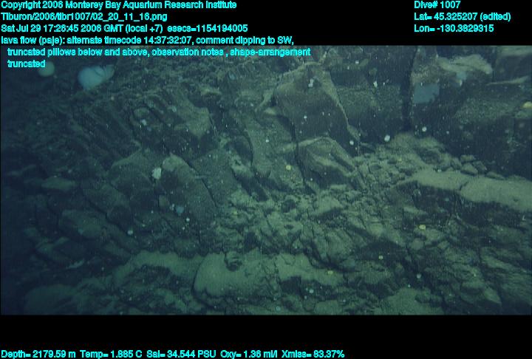Click the timestamp Sat Jul 29 17:26:45 2006 GMT

click(63, 28)
